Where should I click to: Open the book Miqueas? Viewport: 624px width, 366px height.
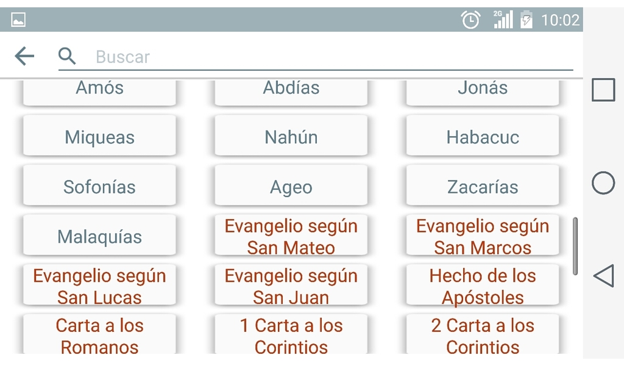click(x=99, y=137)
